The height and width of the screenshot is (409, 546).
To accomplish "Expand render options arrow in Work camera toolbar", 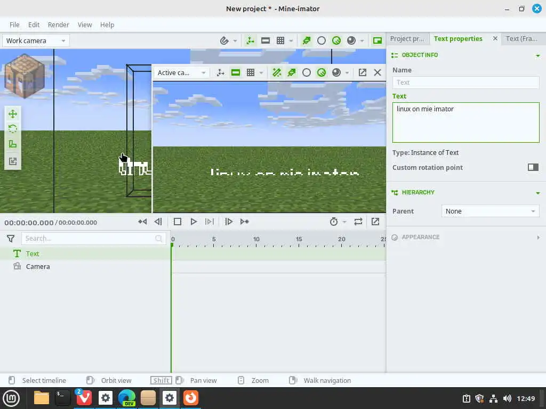I will [362, 41].
